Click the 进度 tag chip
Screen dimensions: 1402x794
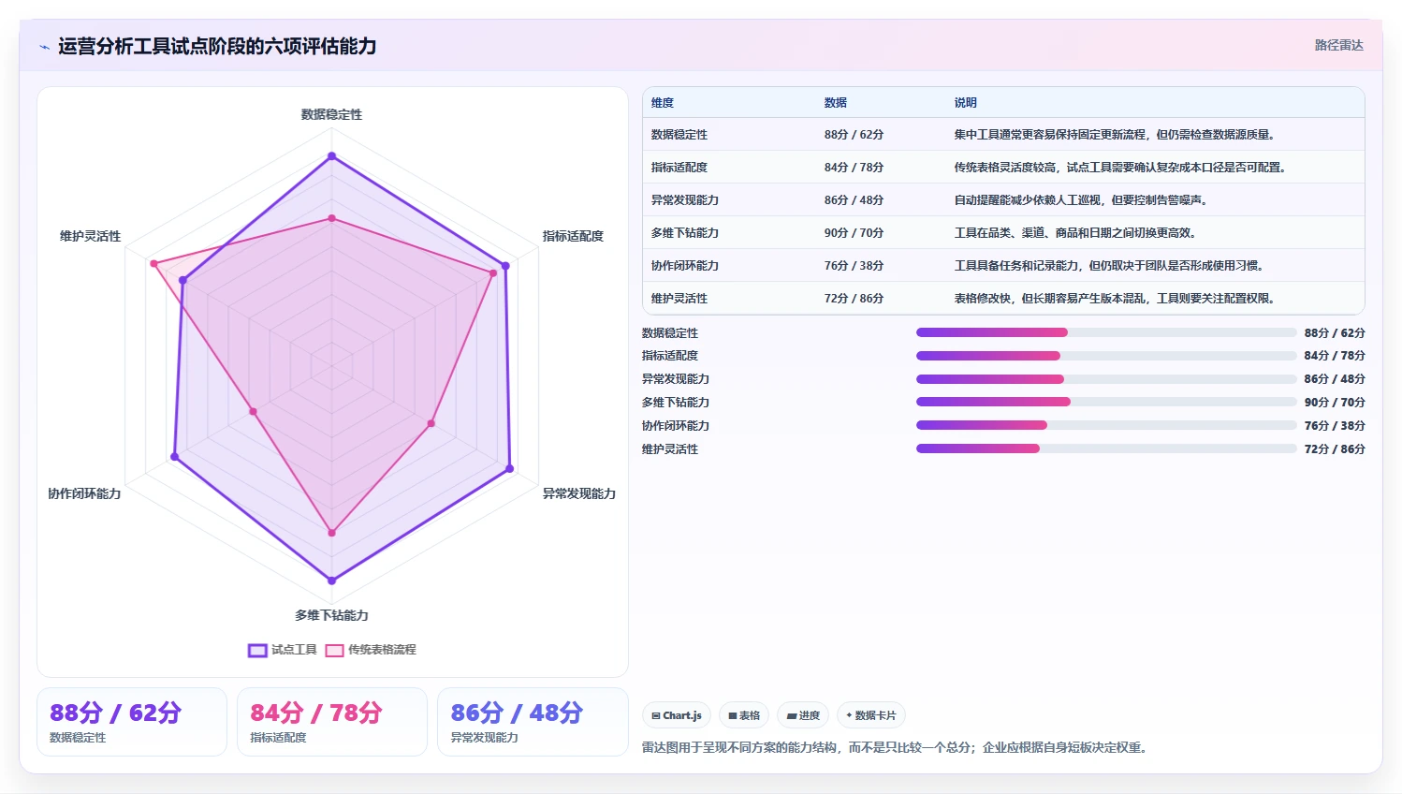point(803,715)
